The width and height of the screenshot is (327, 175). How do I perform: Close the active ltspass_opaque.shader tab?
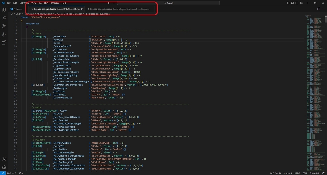click(x=82, y=9)
